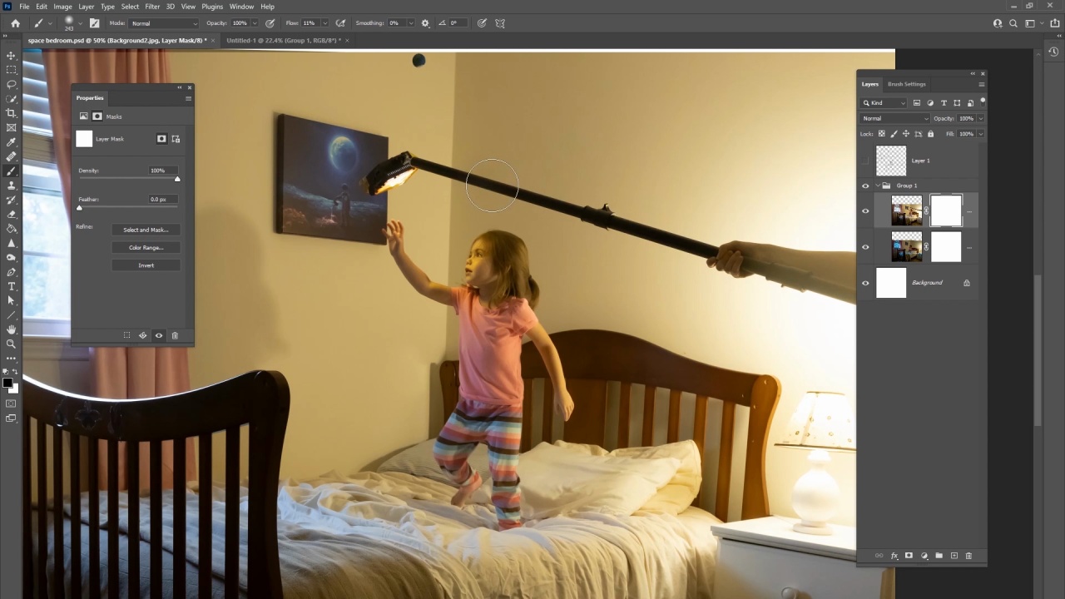
Task: Select the Eyedropper tool
Action: pos(11,142)
